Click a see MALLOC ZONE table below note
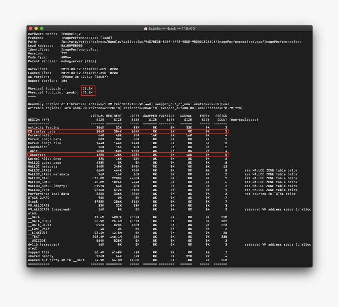Image resolution: width=339 pixels, height=307 pixels. tap(271, 170)
